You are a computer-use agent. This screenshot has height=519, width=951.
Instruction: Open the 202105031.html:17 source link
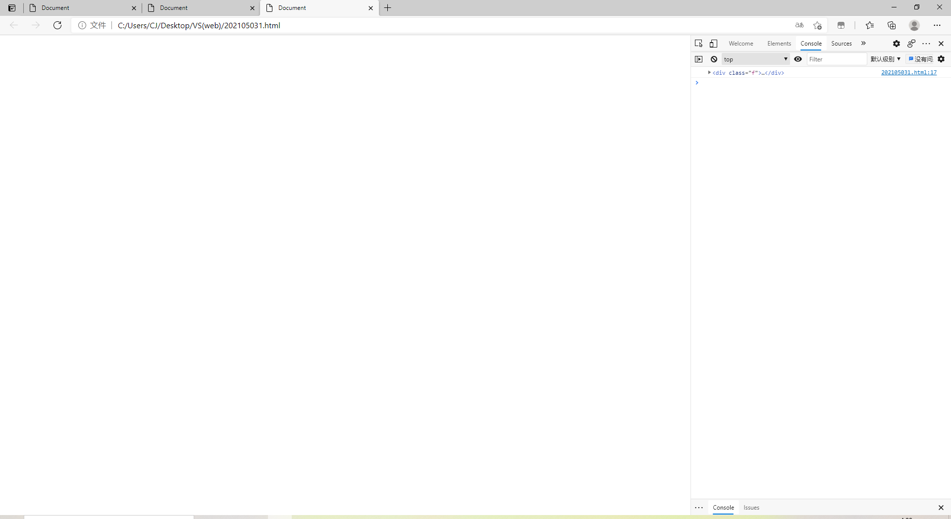pyautogui.click(x=908, y=72)
